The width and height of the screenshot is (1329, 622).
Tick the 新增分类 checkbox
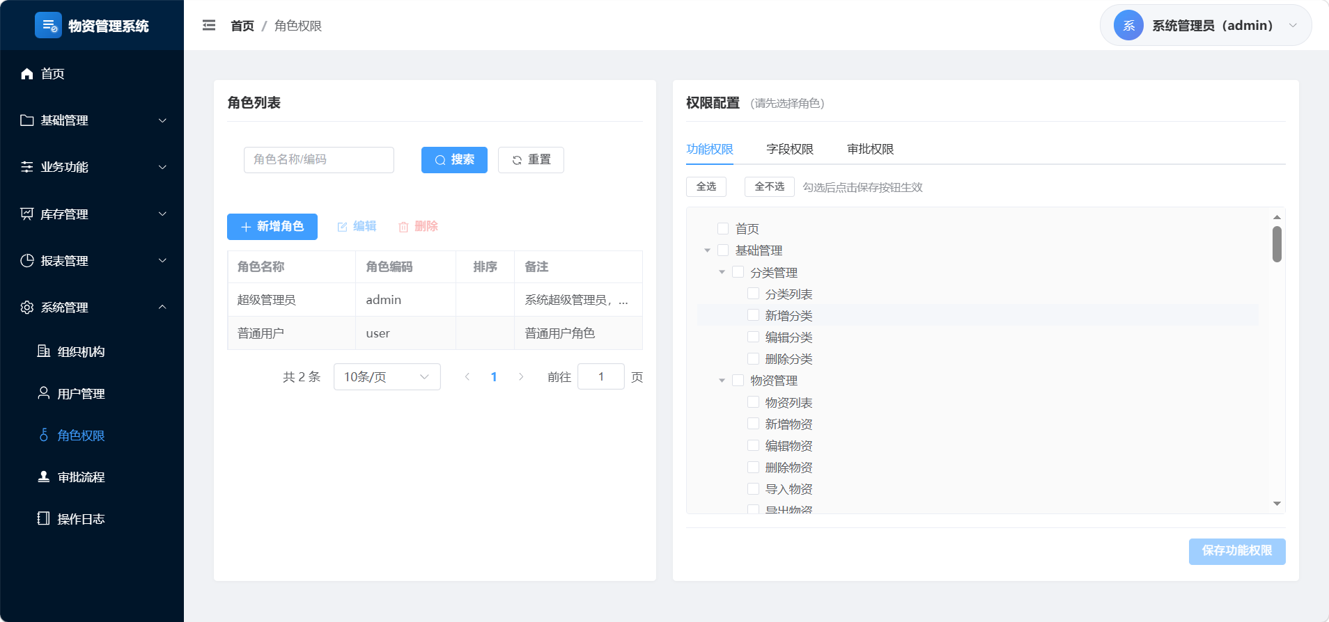click(753, 315)
